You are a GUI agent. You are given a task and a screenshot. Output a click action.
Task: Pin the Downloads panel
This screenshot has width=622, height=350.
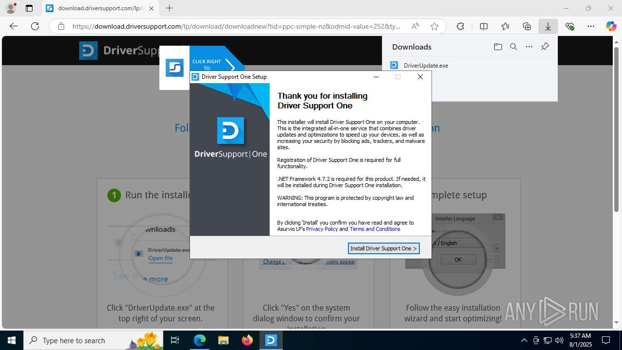tap(545, 47)
